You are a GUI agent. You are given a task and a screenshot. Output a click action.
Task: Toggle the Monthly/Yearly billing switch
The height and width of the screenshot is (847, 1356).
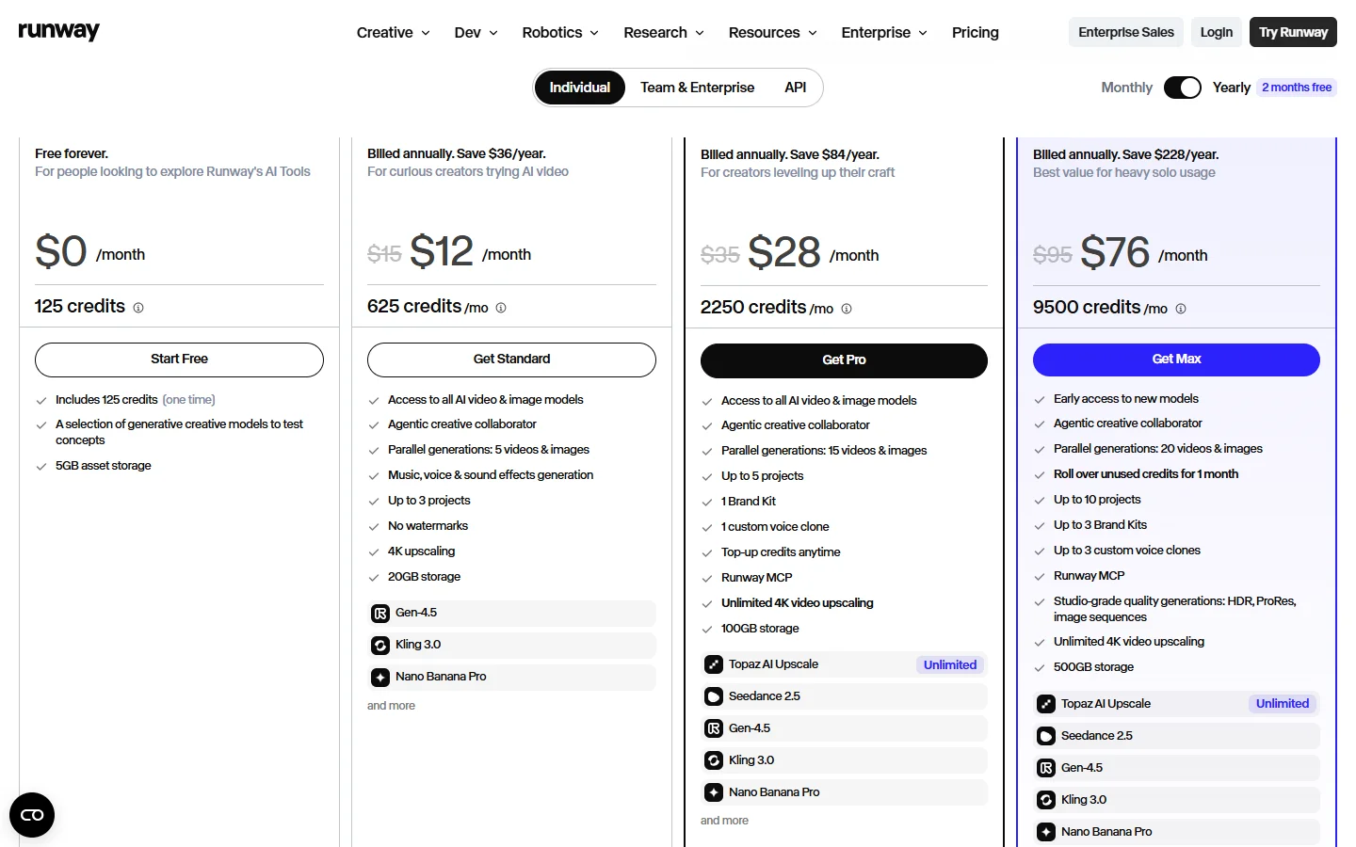tap(1183, 88)
